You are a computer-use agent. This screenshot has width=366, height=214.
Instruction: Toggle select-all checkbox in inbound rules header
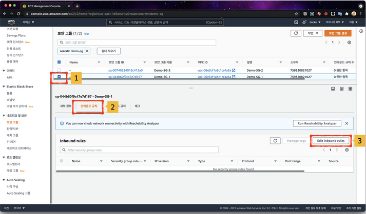62,161
